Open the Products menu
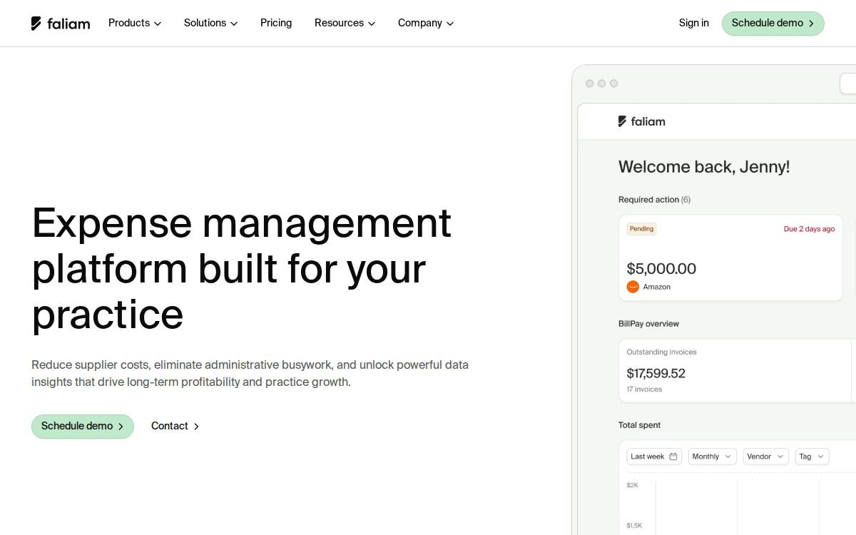This screenshot has height=535, width=856. click(x=135, y=23)
